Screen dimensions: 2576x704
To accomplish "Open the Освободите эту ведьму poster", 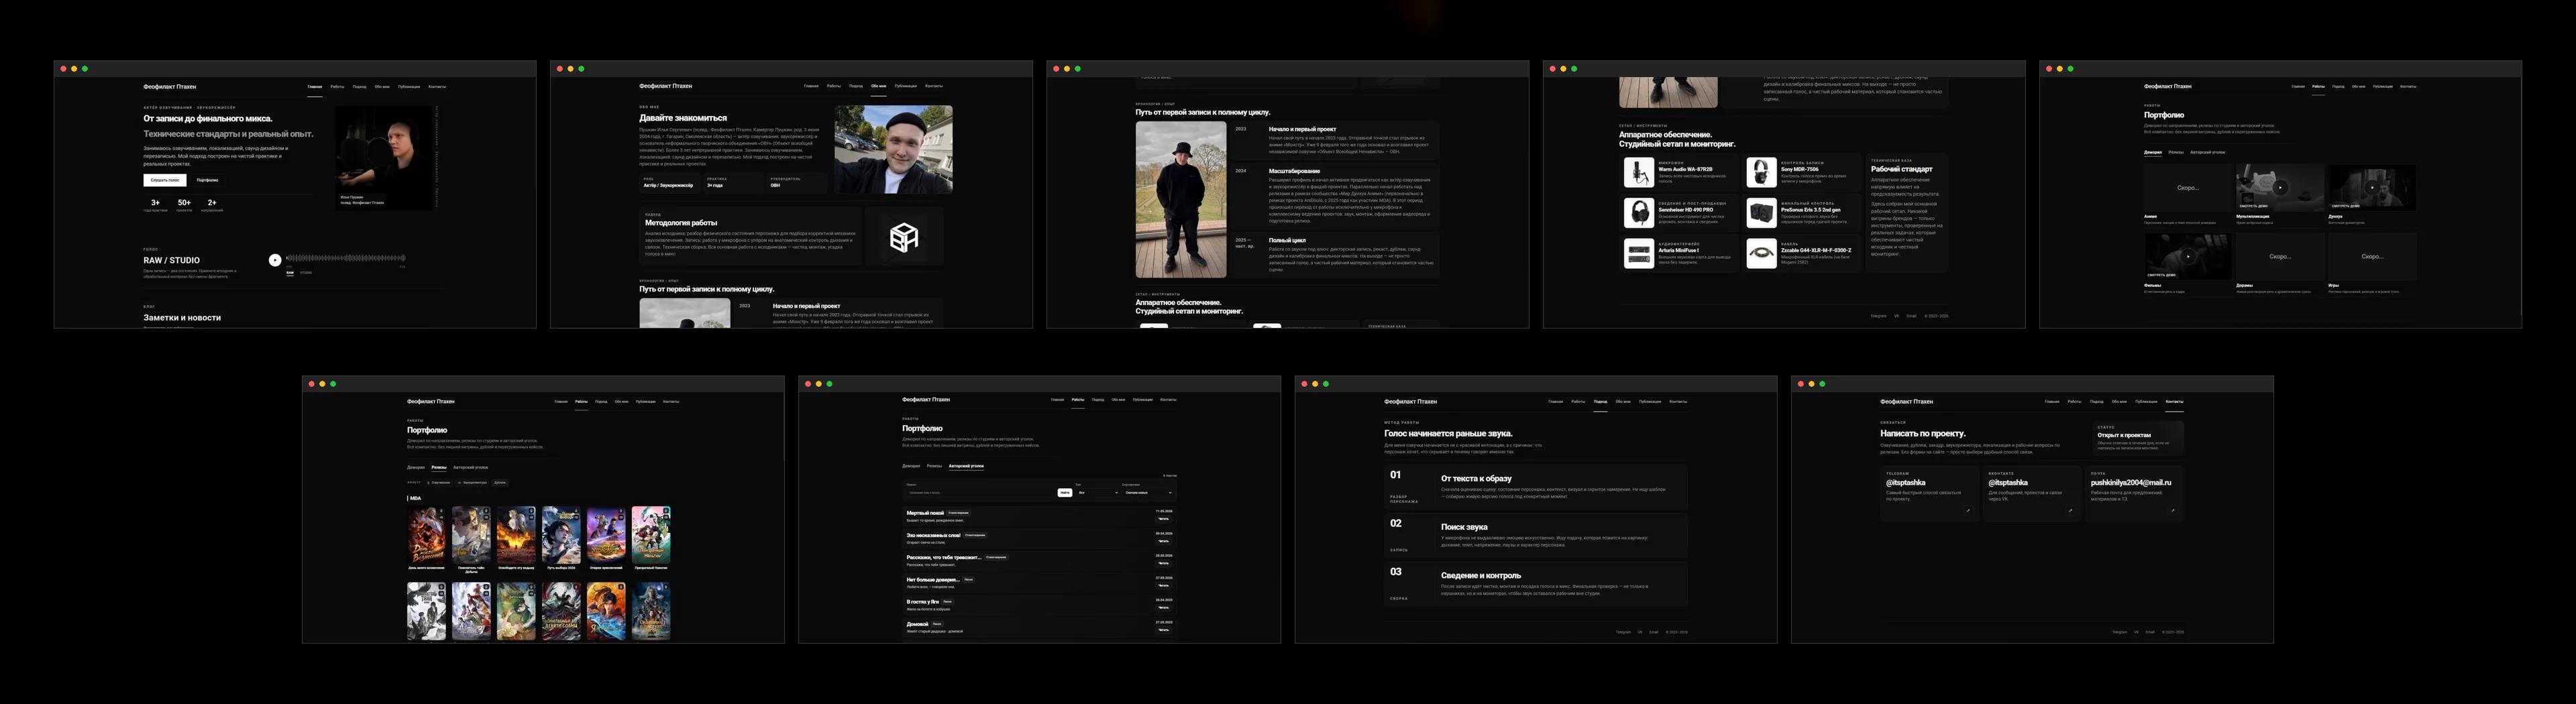I will [x=516, y=534].
